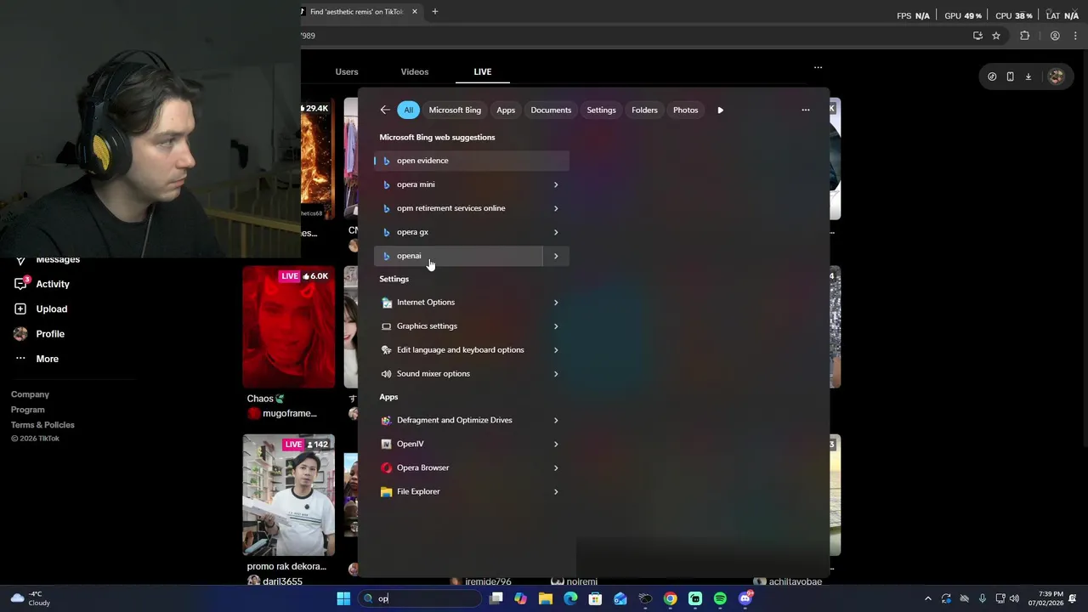Image resolution: width=1088 pixels, height=612 pixels.
Task: Close the TikTok browser tab
Action: (x=415, y=11)
